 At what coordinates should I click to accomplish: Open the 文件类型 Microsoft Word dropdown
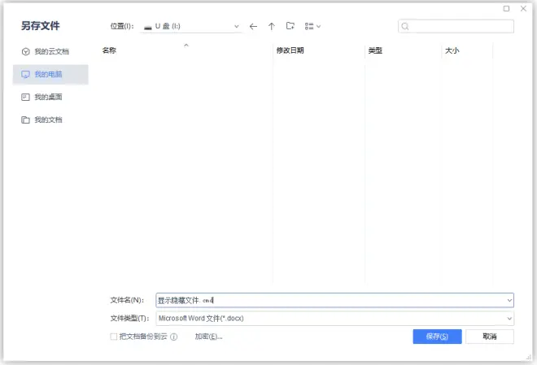[334, 319]
